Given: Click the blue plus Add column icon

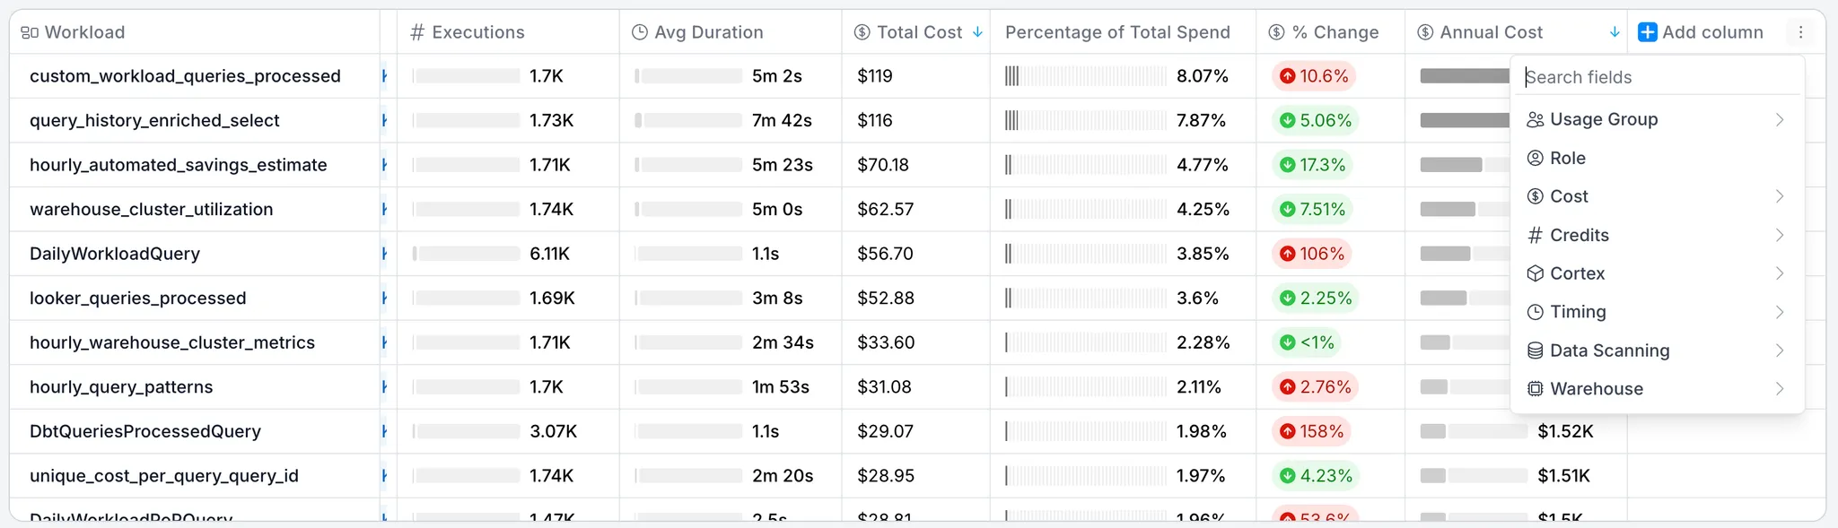Looking at the screenshot, I should point(1647,32).
